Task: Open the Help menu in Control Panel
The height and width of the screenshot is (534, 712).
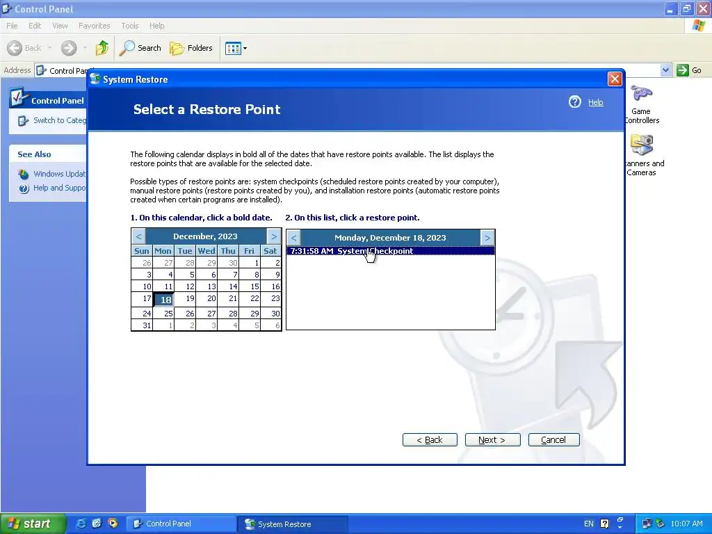Action: [x=156, y=26]
